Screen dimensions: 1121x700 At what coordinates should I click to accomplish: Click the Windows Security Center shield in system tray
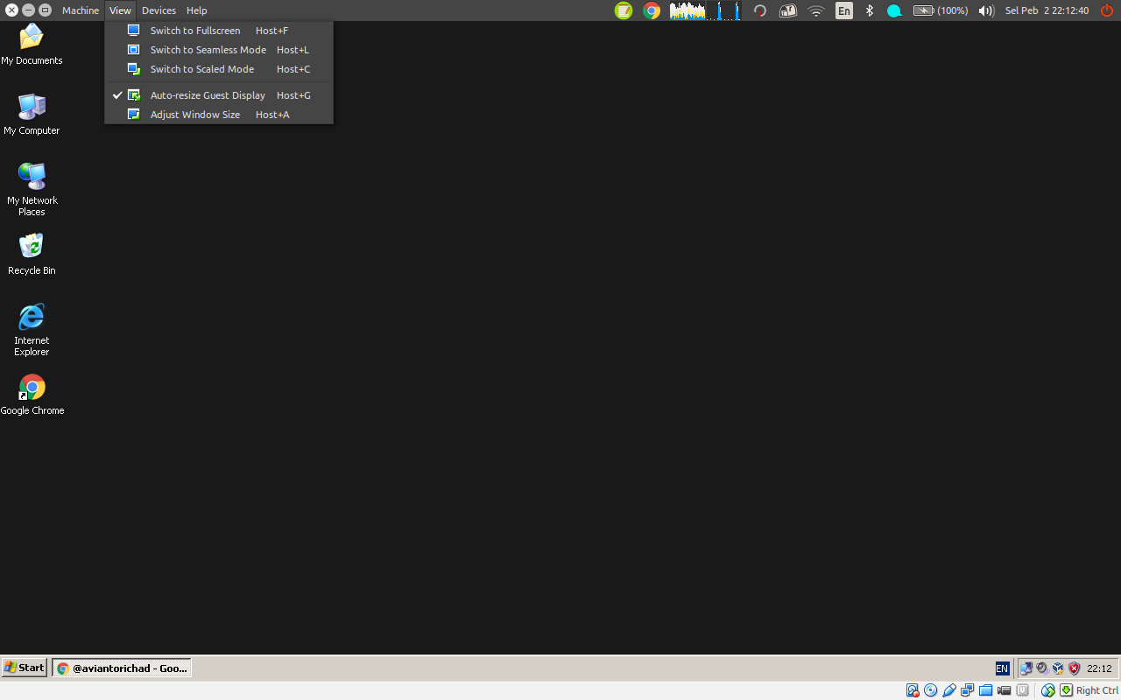point(1073,668)
